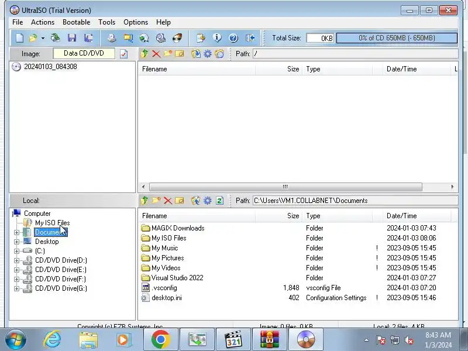Click the New Folder icon in Image toolbar
Viewport: 468px width, 351px height.
coord(168,54)
